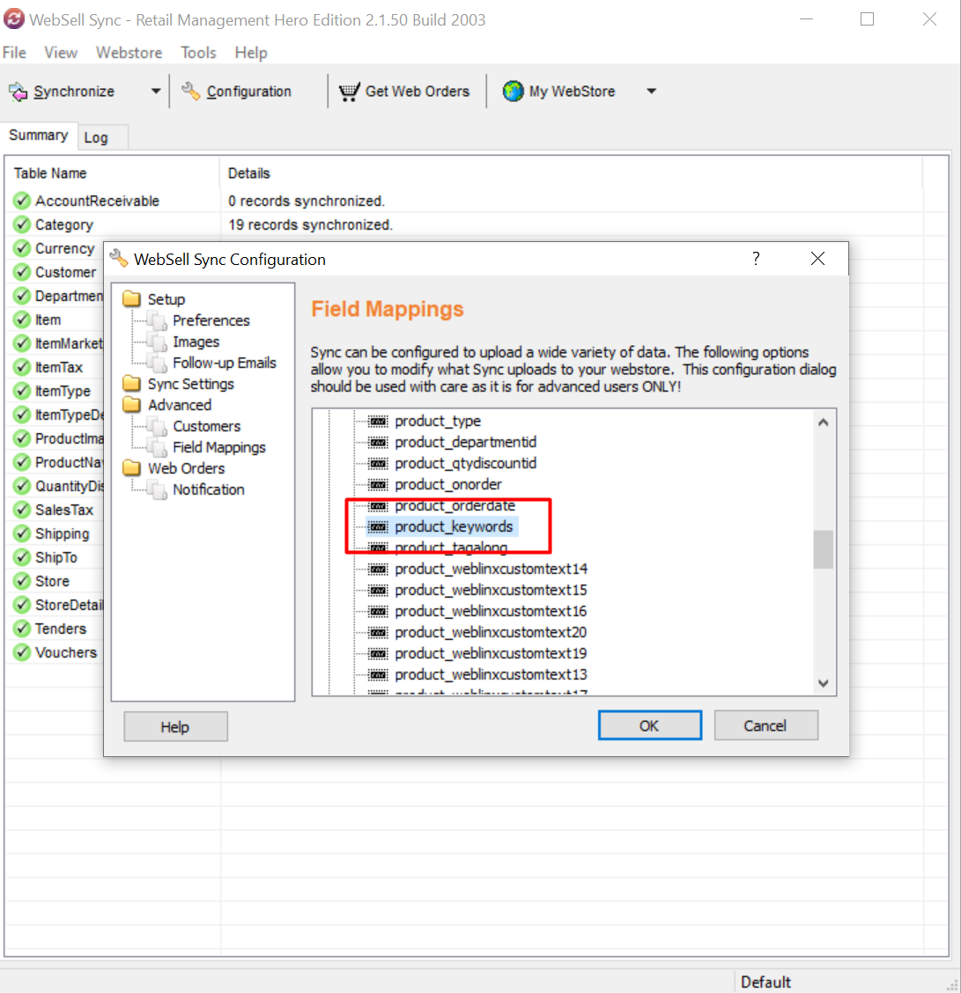
Task: Click the My WebStore globe icon
Action: point(514,92)
